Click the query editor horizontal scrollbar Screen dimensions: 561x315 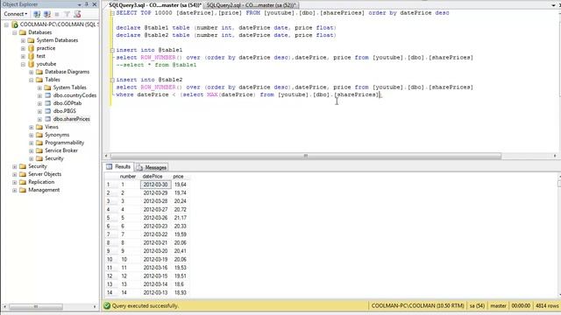(306, 156)
